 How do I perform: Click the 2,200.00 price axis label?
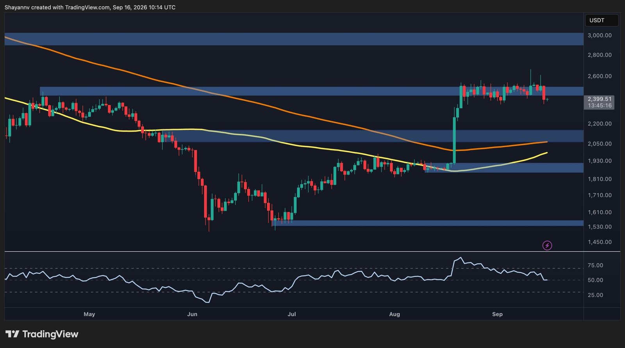tap(600, 124)
